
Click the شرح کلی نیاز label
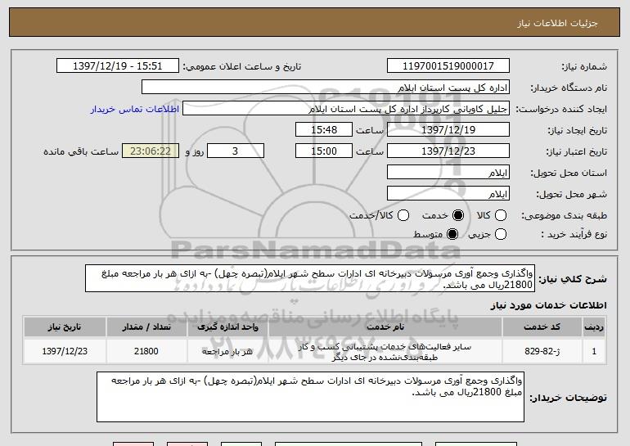(573, 279)
